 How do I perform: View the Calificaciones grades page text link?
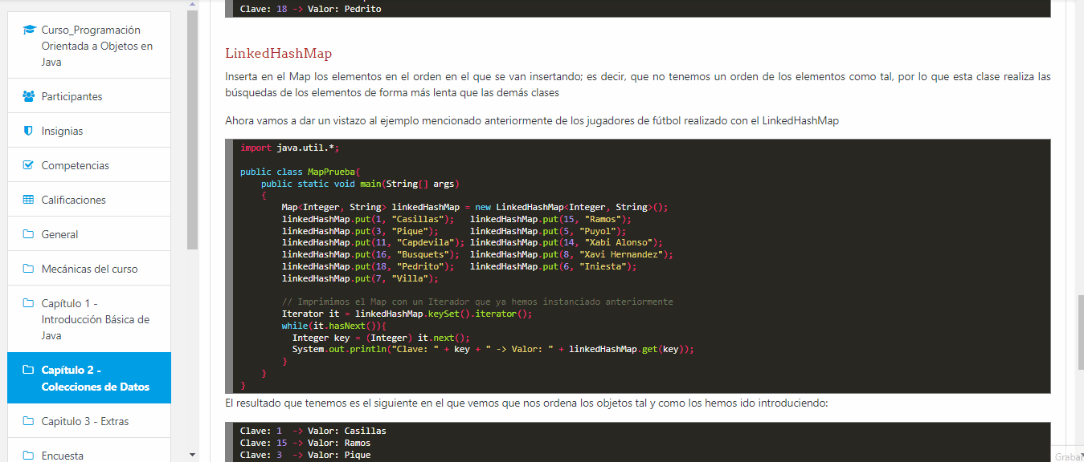click(74, 200)
